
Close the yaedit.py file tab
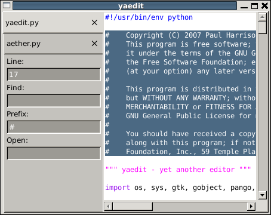tap(94, 23)
